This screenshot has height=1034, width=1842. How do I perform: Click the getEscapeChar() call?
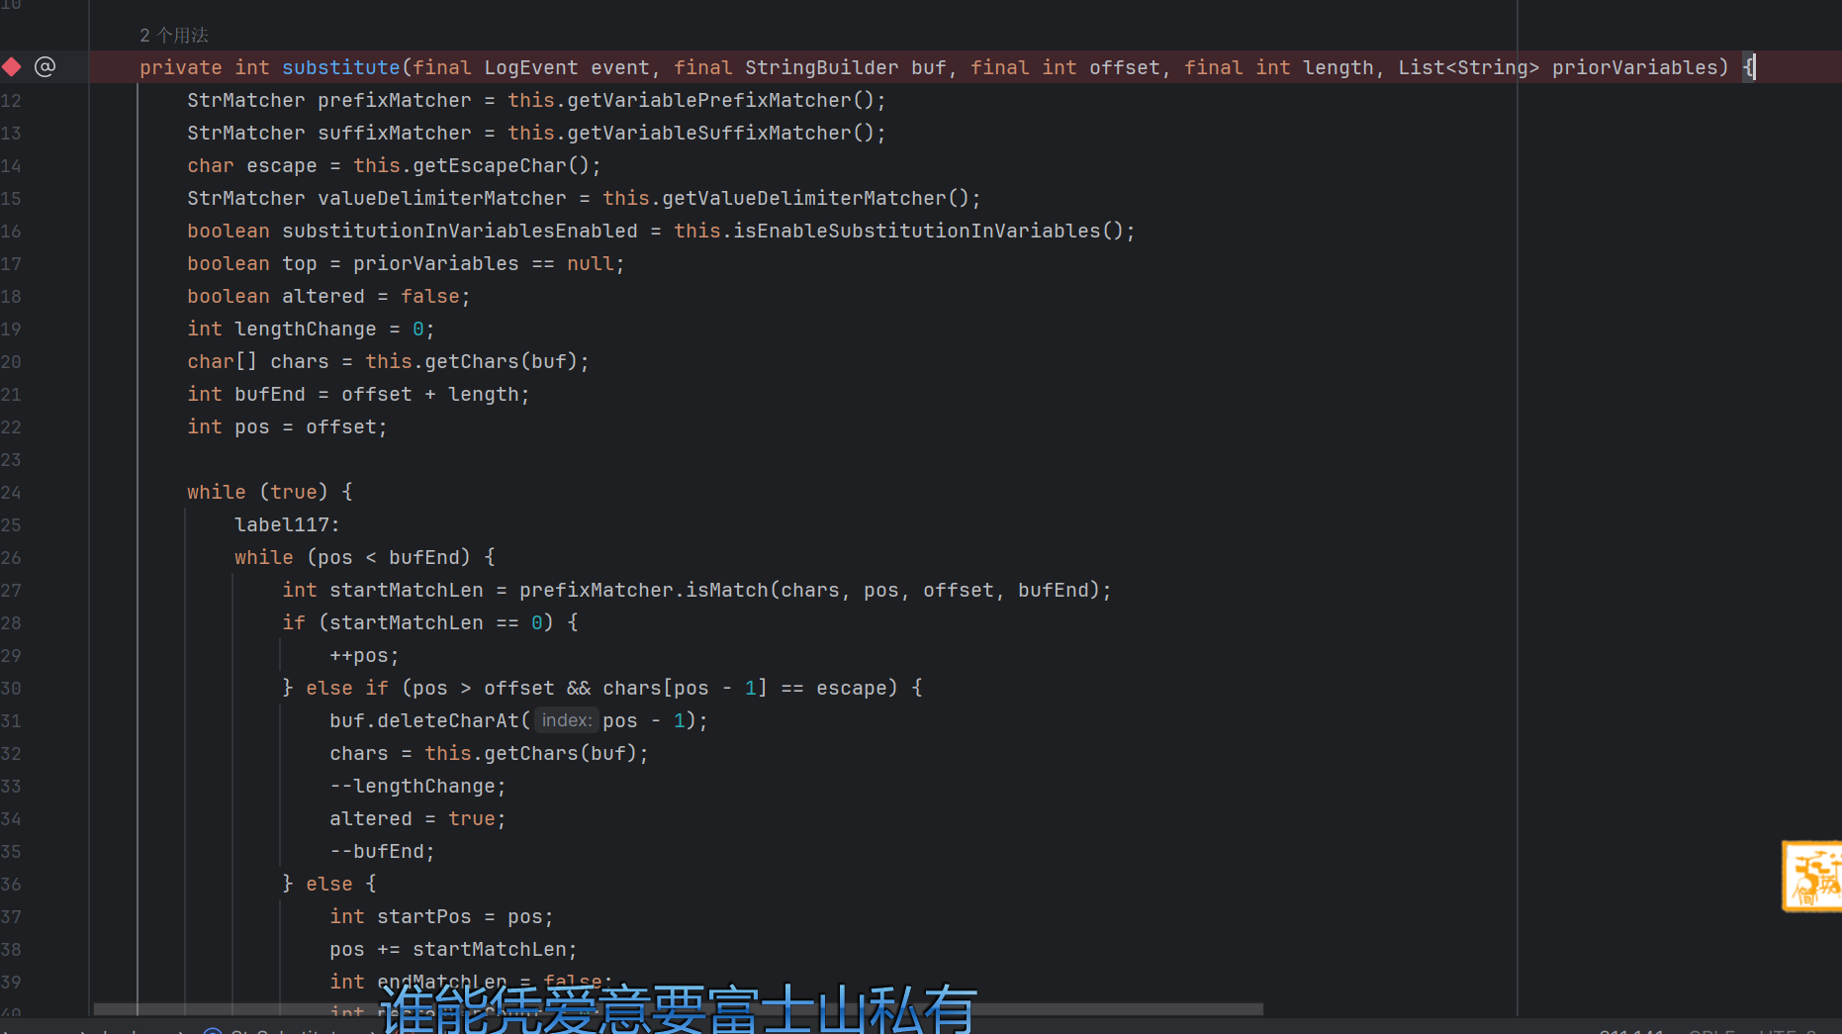(x=501, y=165)
